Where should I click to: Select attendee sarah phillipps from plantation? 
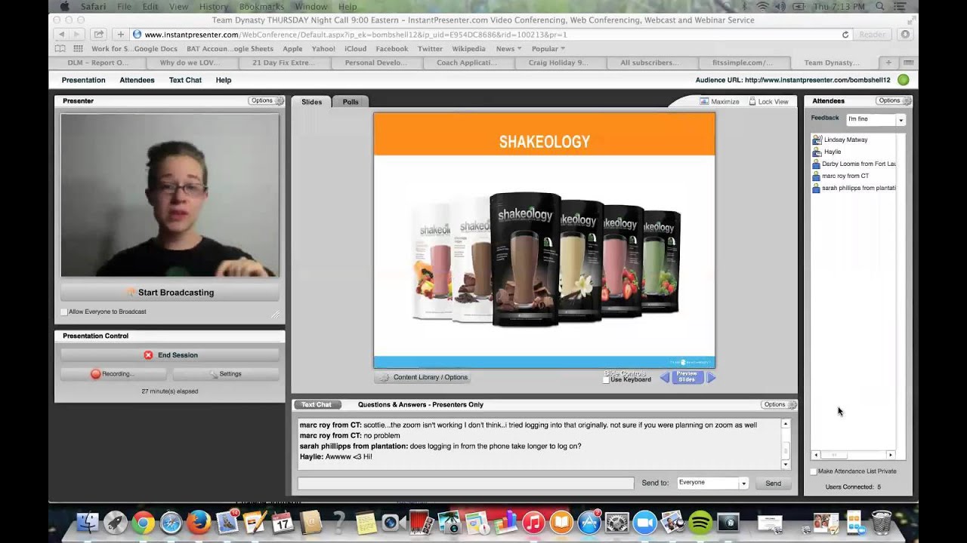point(854,188)
